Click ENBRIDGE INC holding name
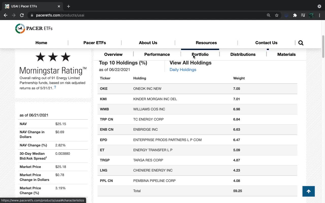 (145, 129)
